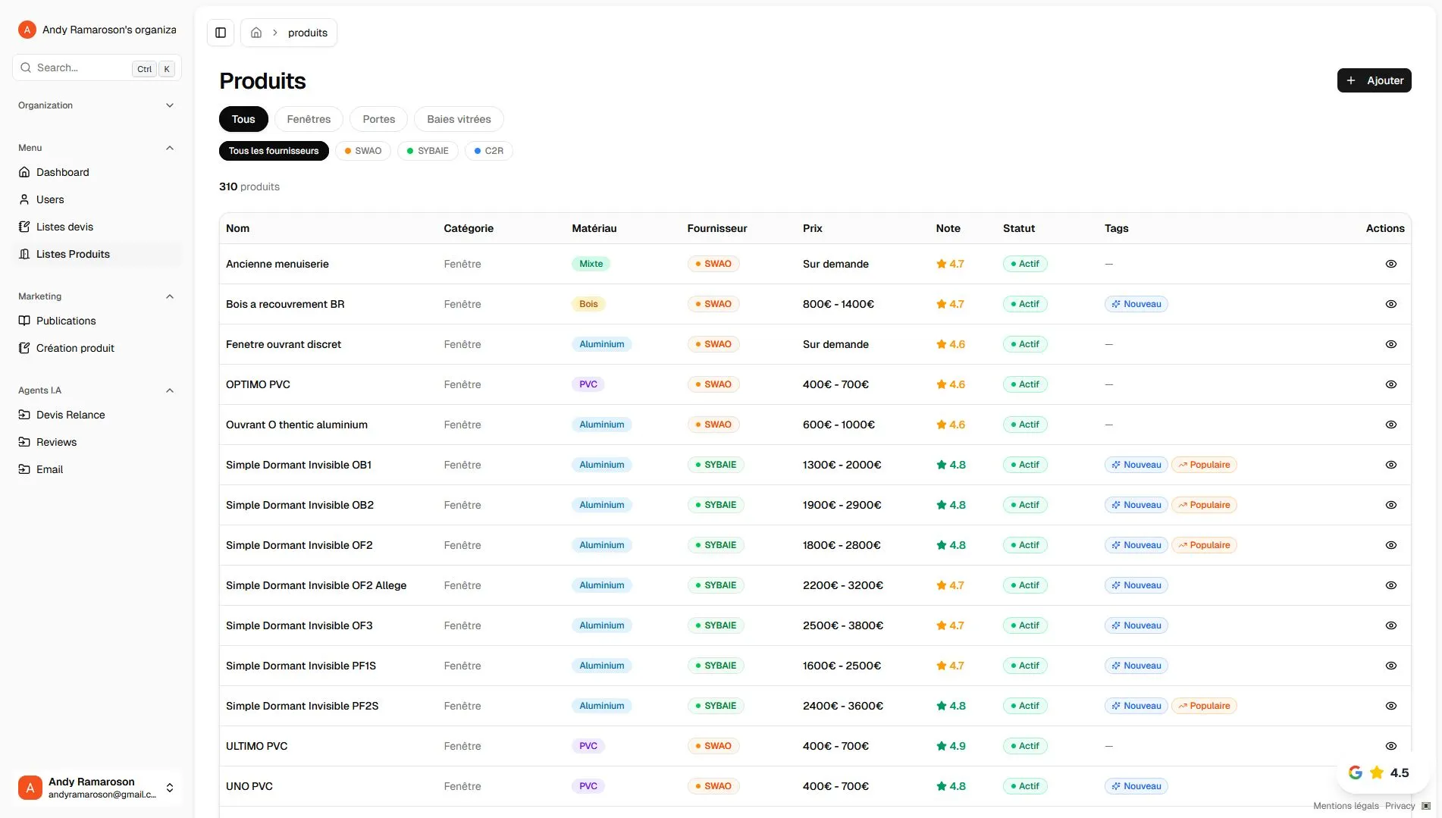This screenshot has width=1442, height=818.
Task: Open the Publications section
Action: click(65, 321)
